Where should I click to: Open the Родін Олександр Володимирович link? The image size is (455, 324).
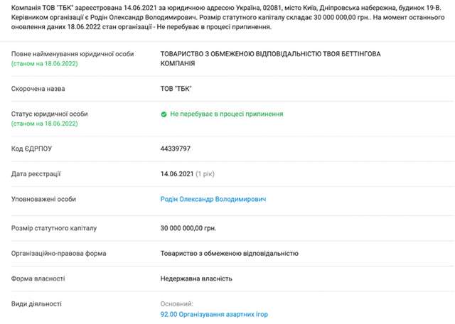point(213,200)
